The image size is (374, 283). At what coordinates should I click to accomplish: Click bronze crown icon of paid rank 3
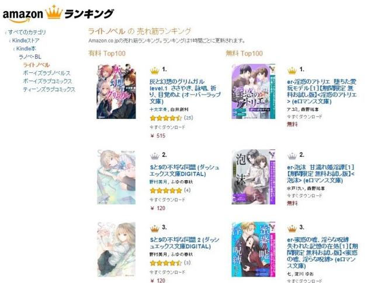point(154,229)
